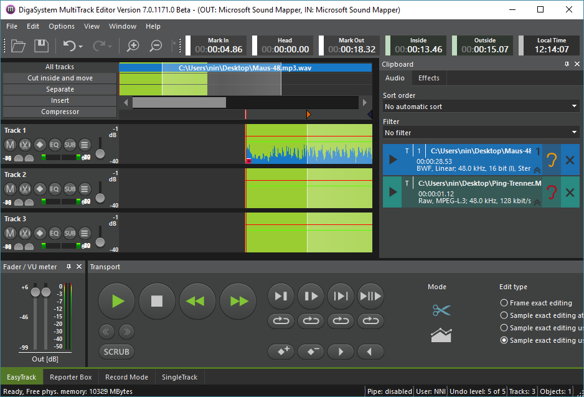This screenshot has height=397, width=584.
Task: Expand the Sort order dropdown
Action: pos(481,107)
